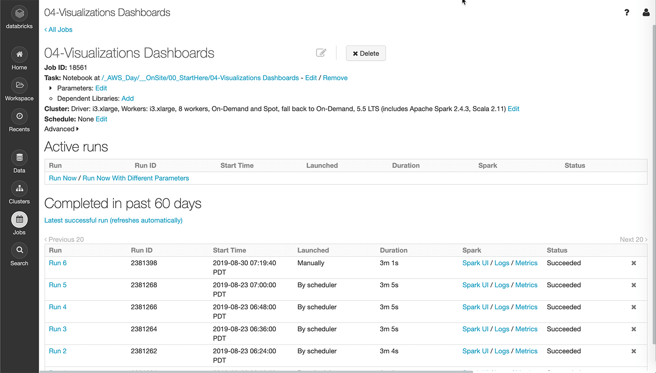Open the Recents clock icon
The width and height of the screenshot is (656, 373).
tap(19, 117)
